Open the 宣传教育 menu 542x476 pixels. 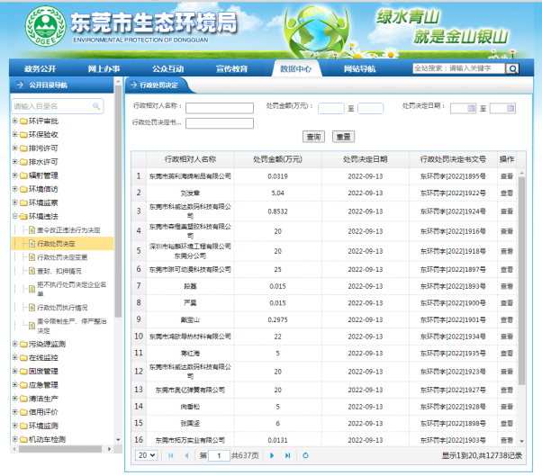pos(232,68)
